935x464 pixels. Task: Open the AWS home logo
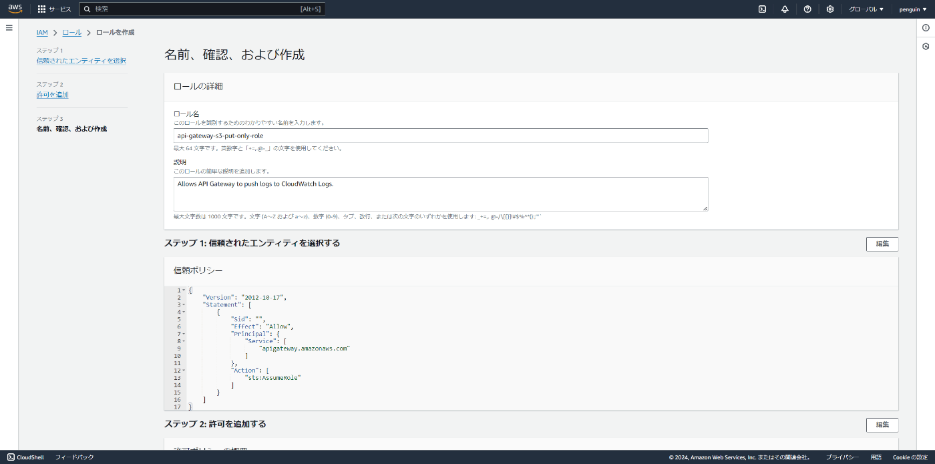pyautogui.click(x=15, y=9)
